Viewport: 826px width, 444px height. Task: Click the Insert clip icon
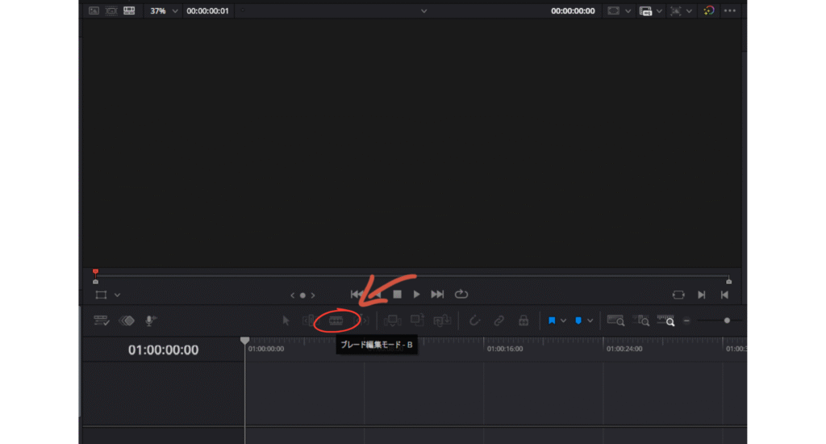click(392, 320)
